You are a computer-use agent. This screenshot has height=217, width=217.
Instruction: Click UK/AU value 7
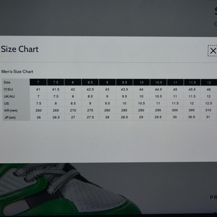(x=38, y=96)
